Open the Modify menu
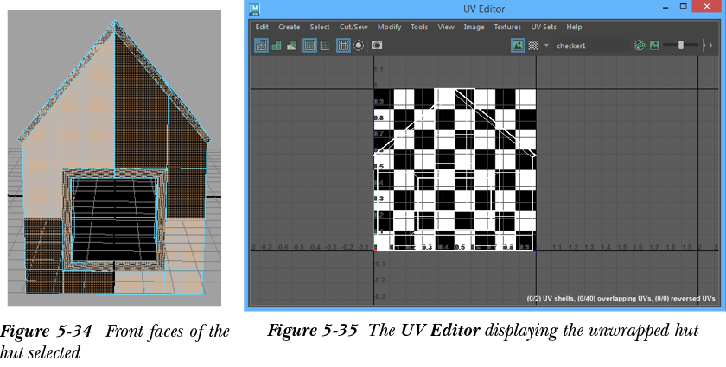This screenshot has width=726, height=367. coord(389,27)
